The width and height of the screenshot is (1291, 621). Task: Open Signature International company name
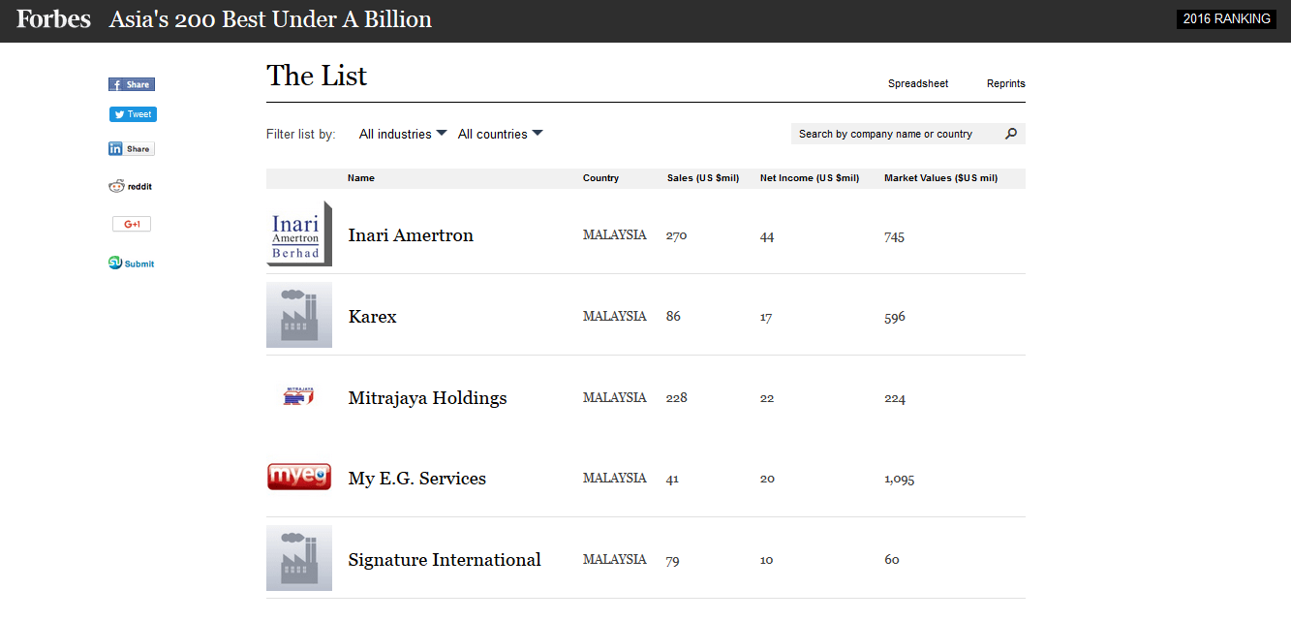click(x=445, y=560)
